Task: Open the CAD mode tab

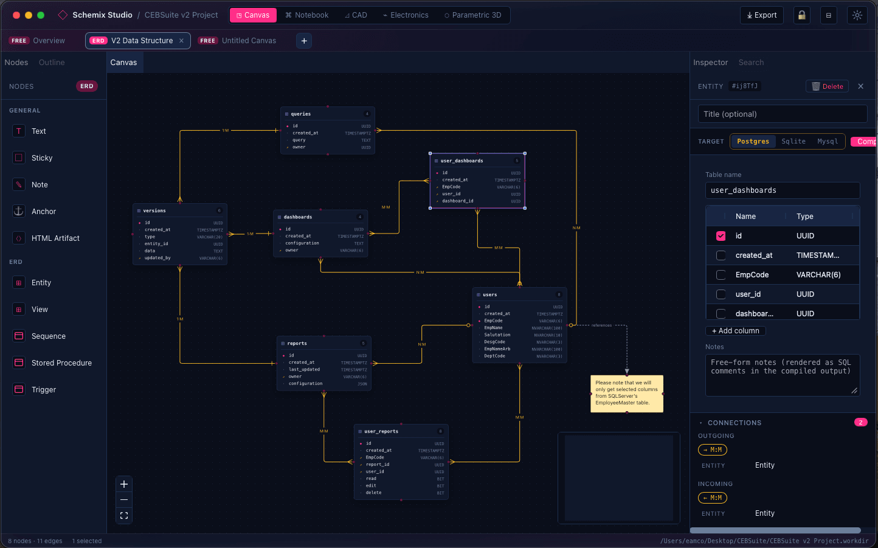Action: [356, 15]
